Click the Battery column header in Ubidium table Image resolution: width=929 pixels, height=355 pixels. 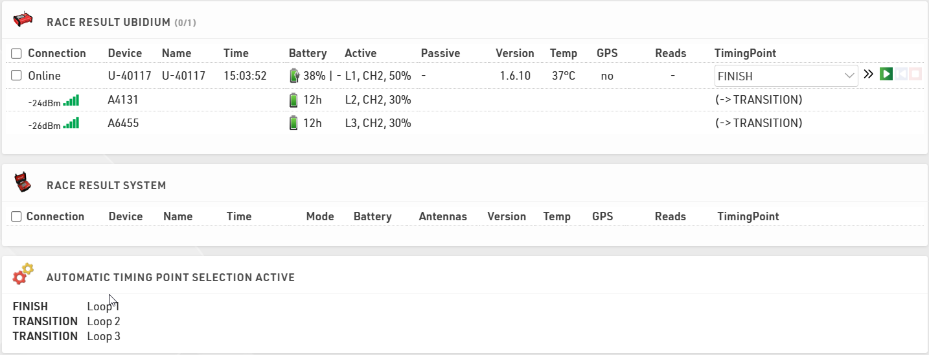[x=308, y=53]
